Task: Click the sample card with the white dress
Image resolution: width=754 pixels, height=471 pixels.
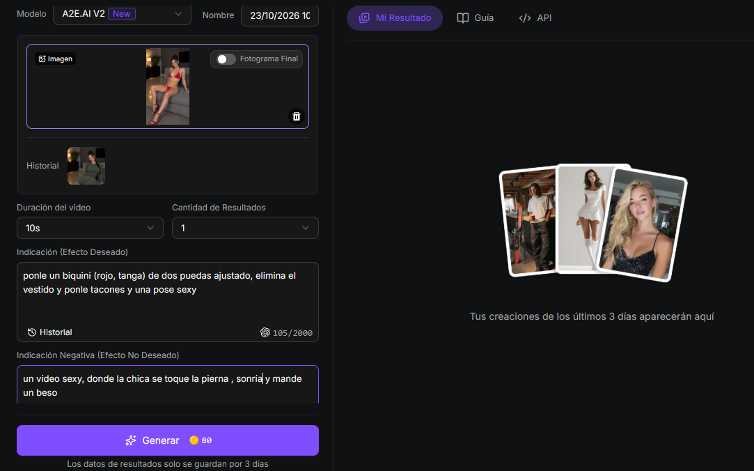Action: coord(584,219)
